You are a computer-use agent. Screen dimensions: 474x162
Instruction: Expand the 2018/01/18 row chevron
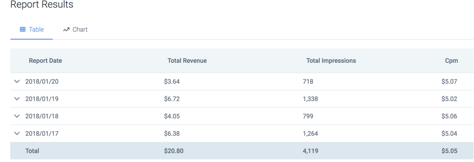(17, 116)
